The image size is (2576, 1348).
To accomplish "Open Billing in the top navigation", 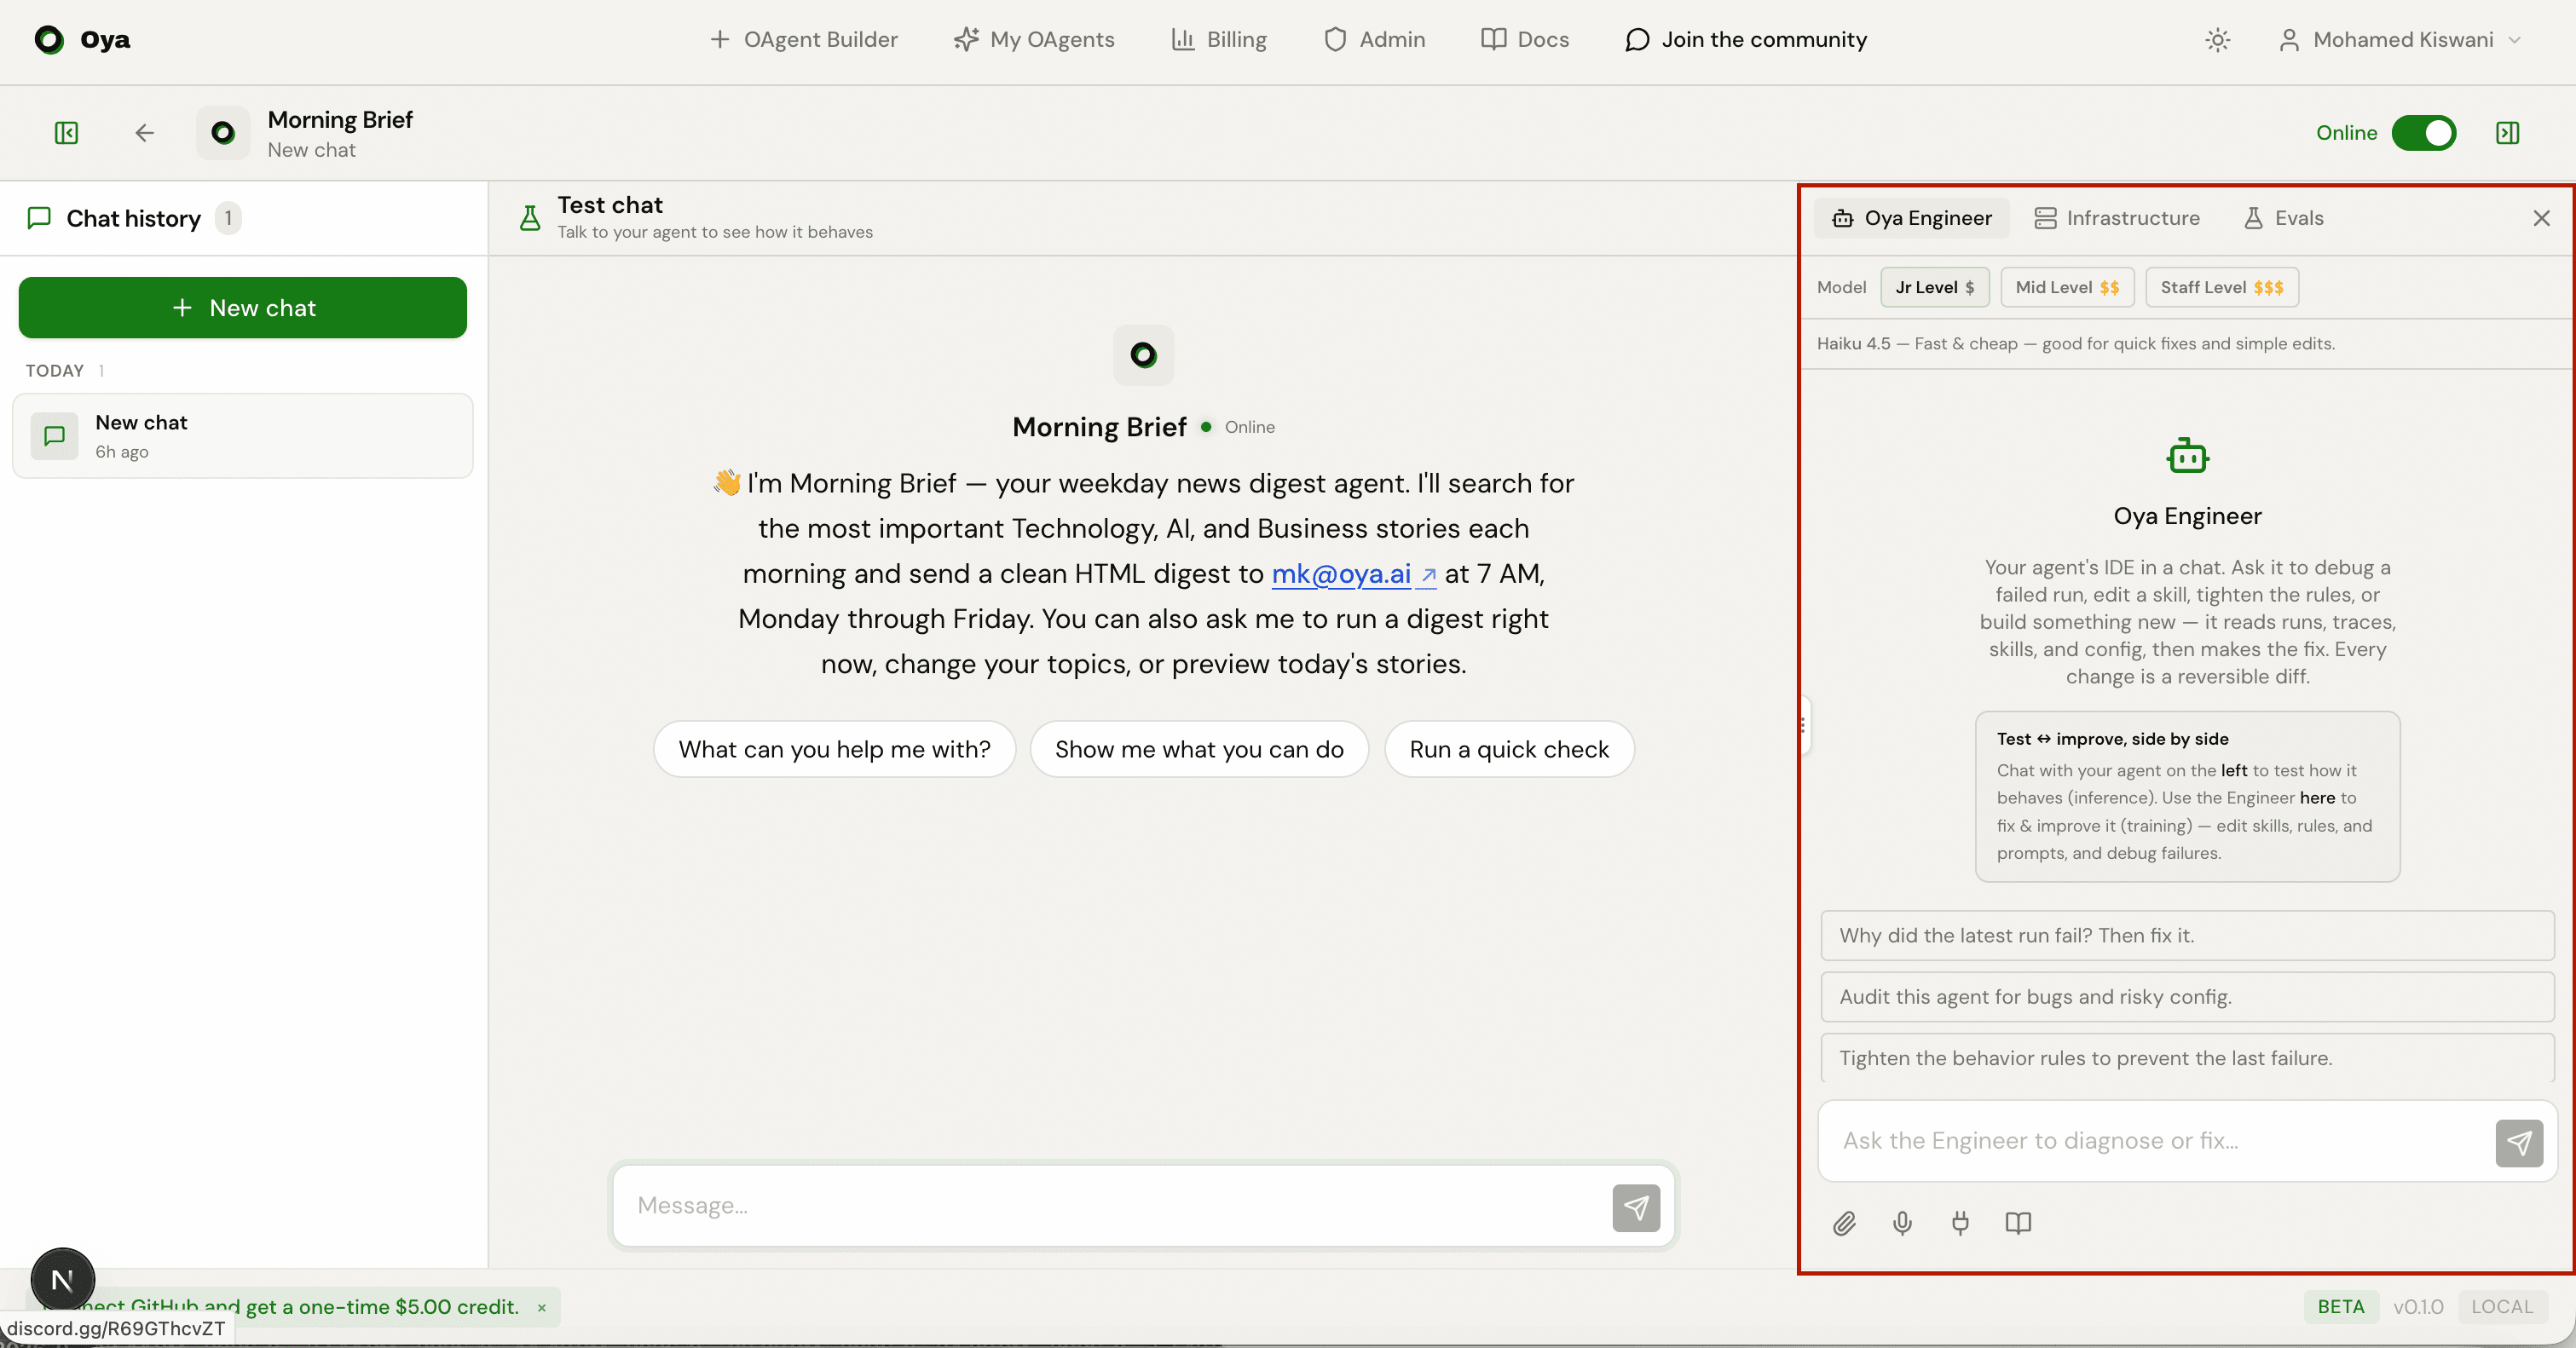I will coord(1219,40).
